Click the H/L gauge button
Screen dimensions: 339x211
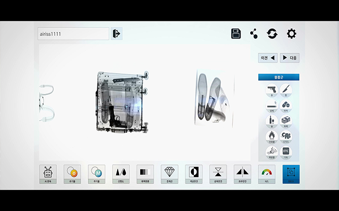click(x=266, y=174)
